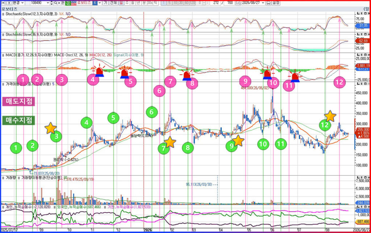This screenshot has height=233, width=371.
Task: Click the 464,000(26/06/02) high price label
Action: coord(255,88)
